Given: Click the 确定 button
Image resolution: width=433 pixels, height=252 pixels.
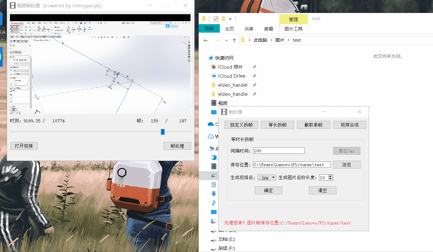Looking at the screenshot, I should (268, 190).
